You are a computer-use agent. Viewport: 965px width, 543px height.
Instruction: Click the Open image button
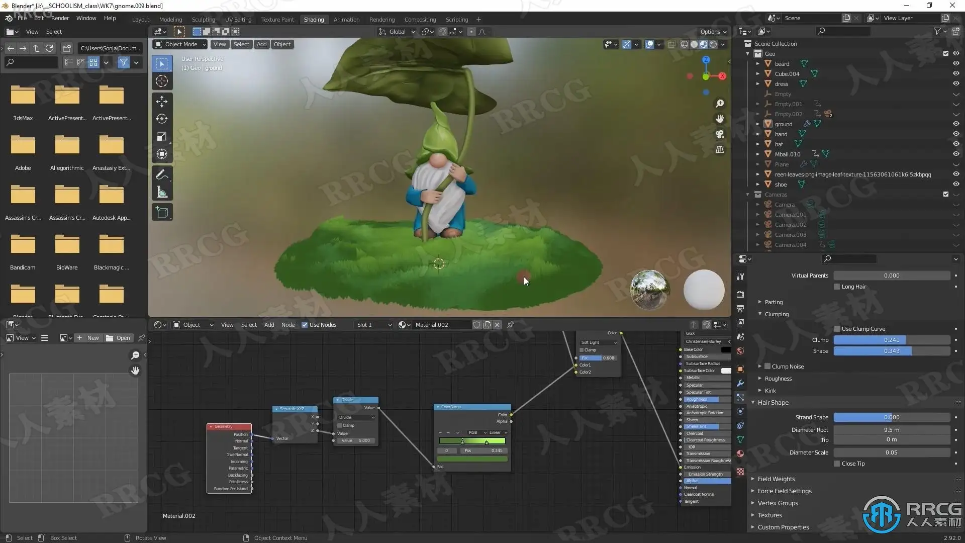[x=119, y=338]
